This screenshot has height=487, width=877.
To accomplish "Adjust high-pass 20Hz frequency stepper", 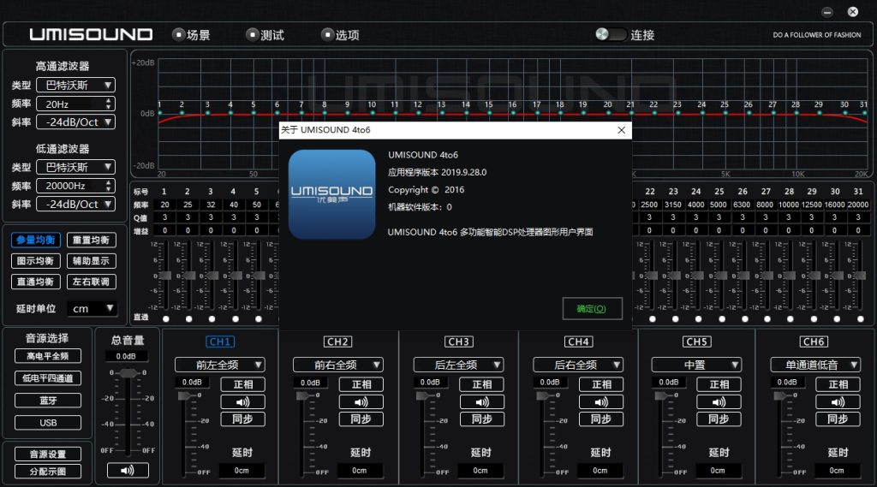I will pos(109,104).
